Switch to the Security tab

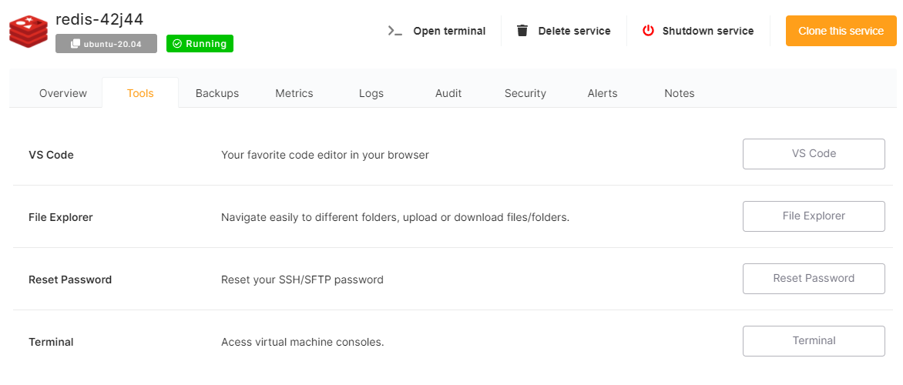[x=525, y=93]
